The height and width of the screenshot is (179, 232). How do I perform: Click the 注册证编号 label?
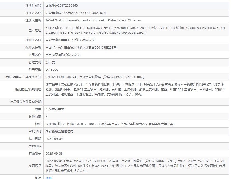(x=33, y=5)
